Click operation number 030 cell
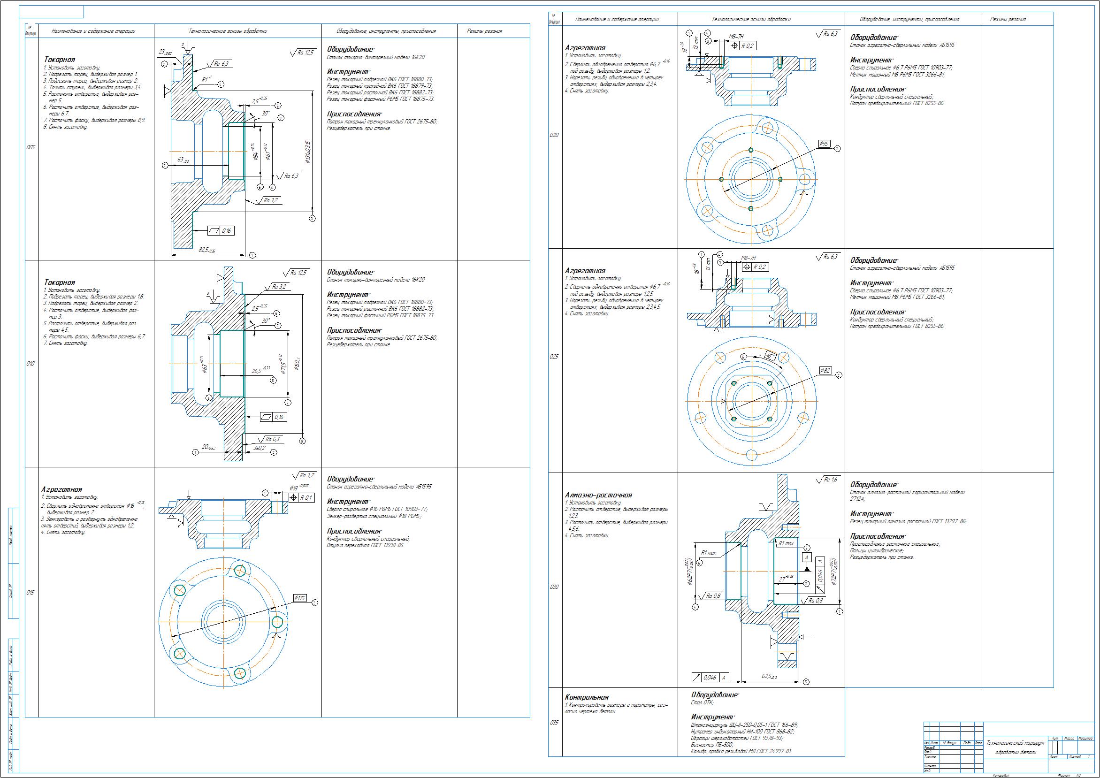 pyautogui.click(x=554, y=587)
